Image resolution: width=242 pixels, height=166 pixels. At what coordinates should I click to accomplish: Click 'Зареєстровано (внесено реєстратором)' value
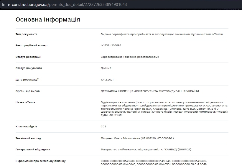[130, 57]
